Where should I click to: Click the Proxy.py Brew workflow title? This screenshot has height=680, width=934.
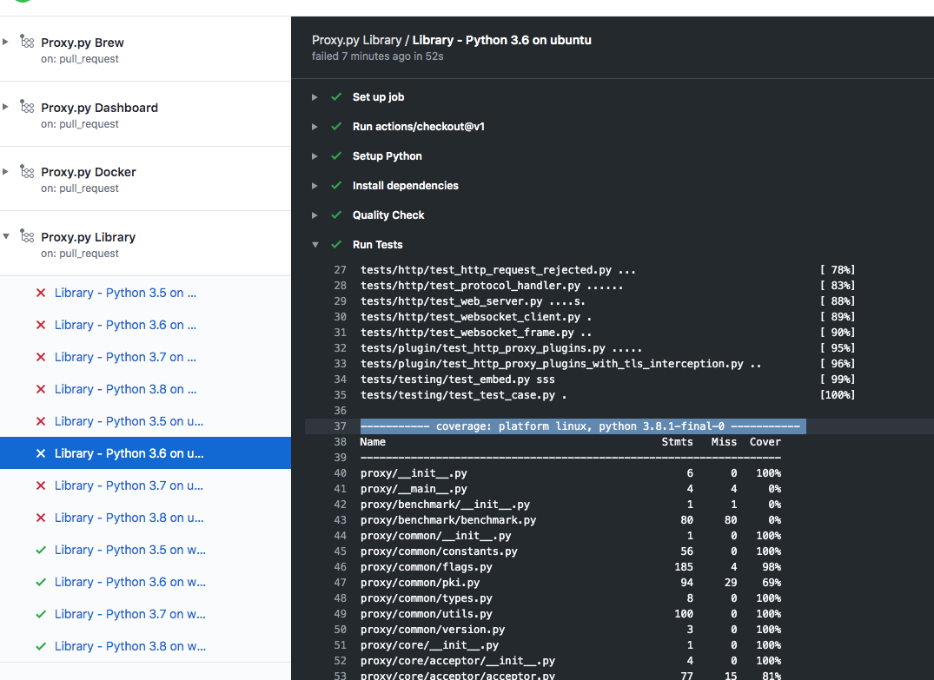click(x=83, y=43)
